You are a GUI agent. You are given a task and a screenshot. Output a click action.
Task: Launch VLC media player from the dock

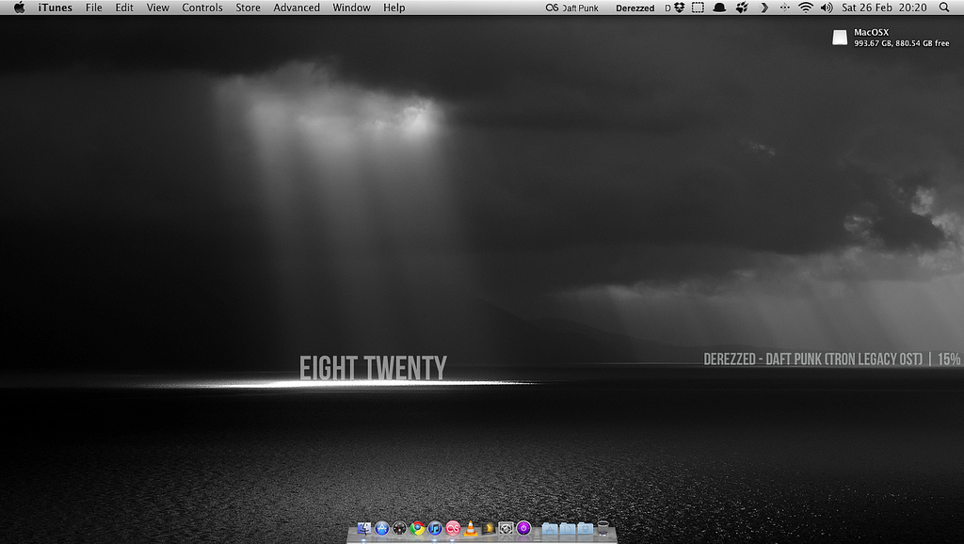click(471, 529)
